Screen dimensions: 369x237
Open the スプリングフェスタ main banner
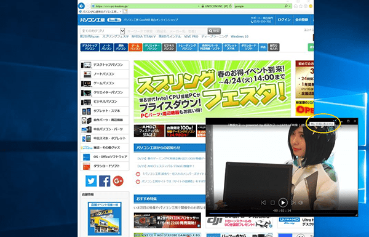point(212,92)
